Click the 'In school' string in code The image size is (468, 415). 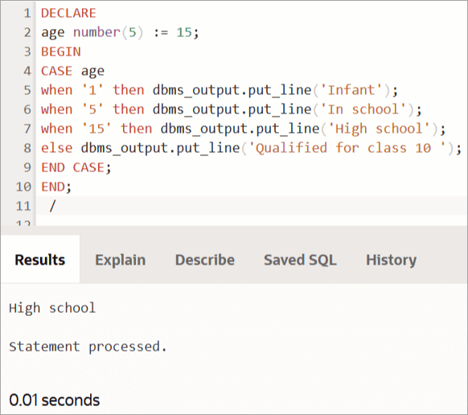363,109
